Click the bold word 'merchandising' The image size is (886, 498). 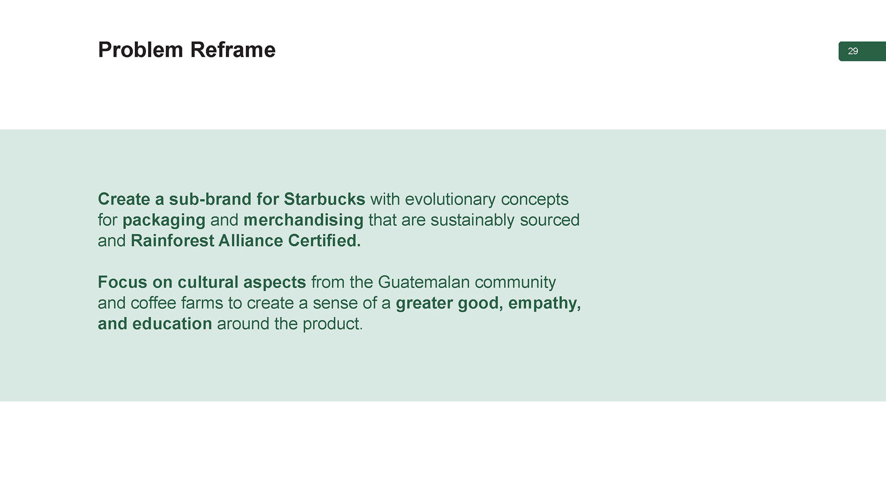tap(304, 220)
